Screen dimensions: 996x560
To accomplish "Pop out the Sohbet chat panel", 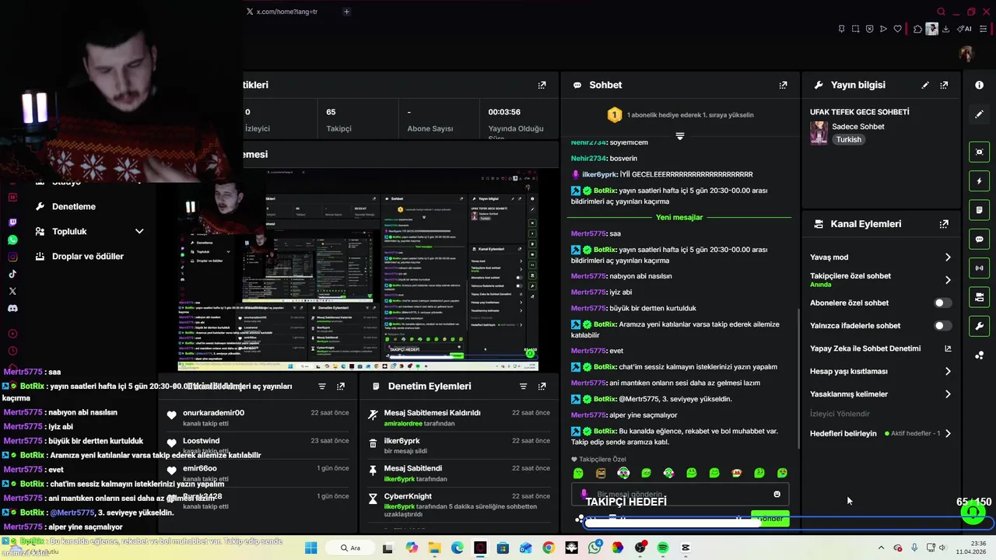I will point(783,85).
